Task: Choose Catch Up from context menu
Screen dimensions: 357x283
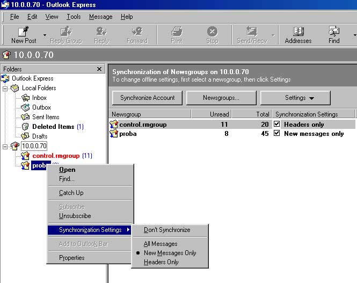Action: tap(90, 193)
